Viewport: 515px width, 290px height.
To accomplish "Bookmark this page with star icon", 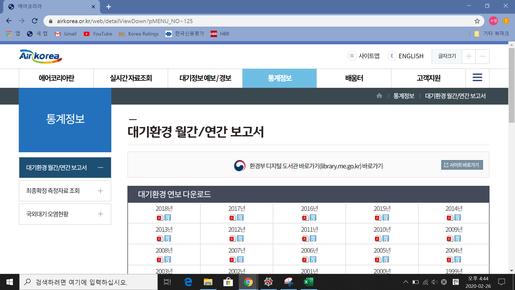I will coord(477,21).
